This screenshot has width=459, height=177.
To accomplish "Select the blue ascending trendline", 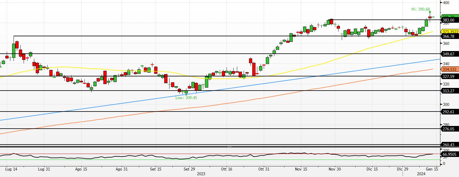I will click(220, 89).
